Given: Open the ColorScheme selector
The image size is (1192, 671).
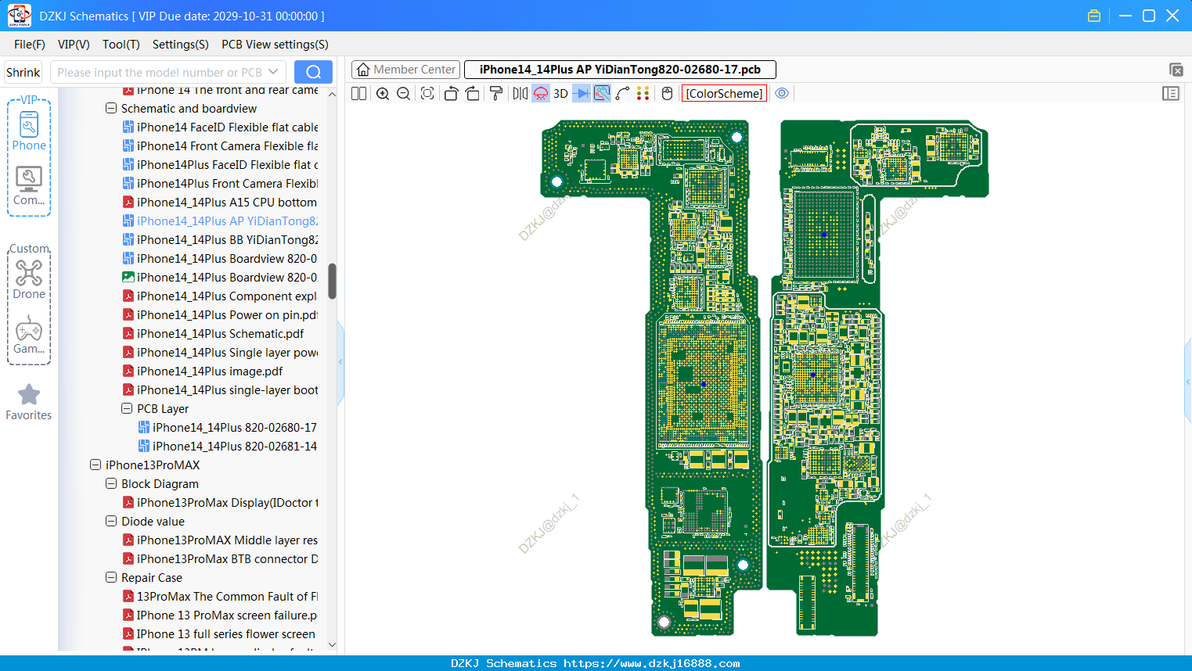Looking at the screenshot, I should tap(724, 94).
